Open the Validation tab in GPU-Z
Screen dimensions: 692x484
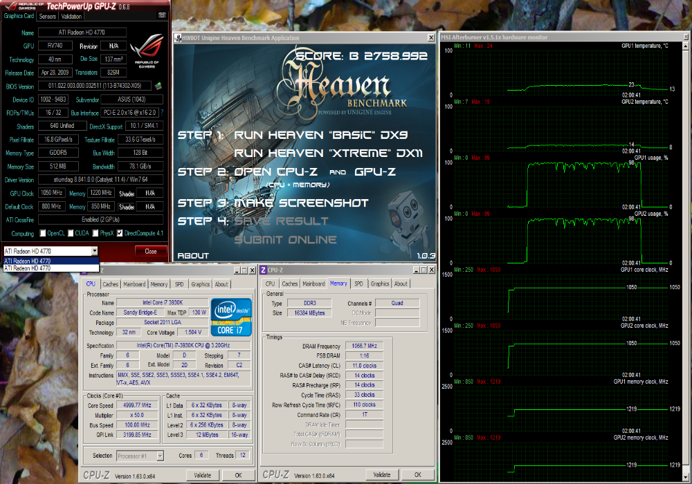coord(71,17)
